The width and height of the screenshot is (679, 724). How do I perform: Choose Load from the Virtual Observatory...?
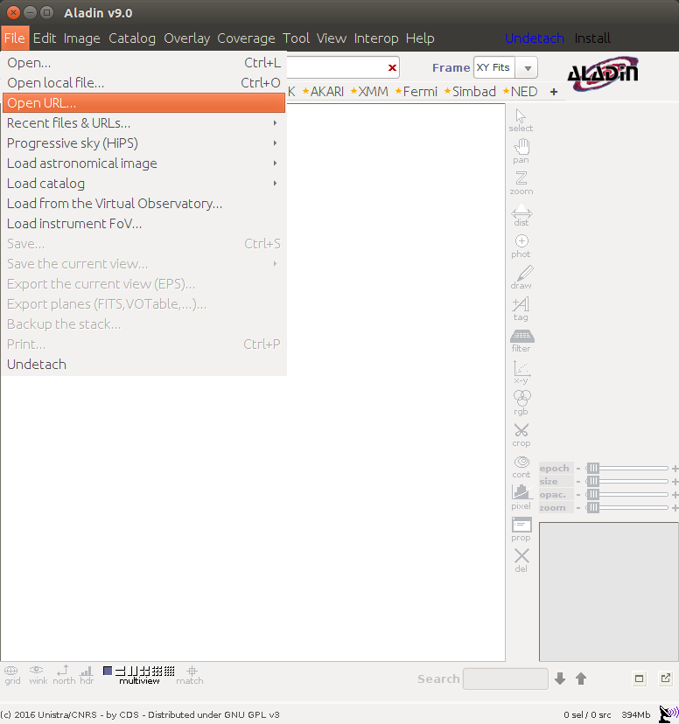pyautogui.click(x=143, y=203)
